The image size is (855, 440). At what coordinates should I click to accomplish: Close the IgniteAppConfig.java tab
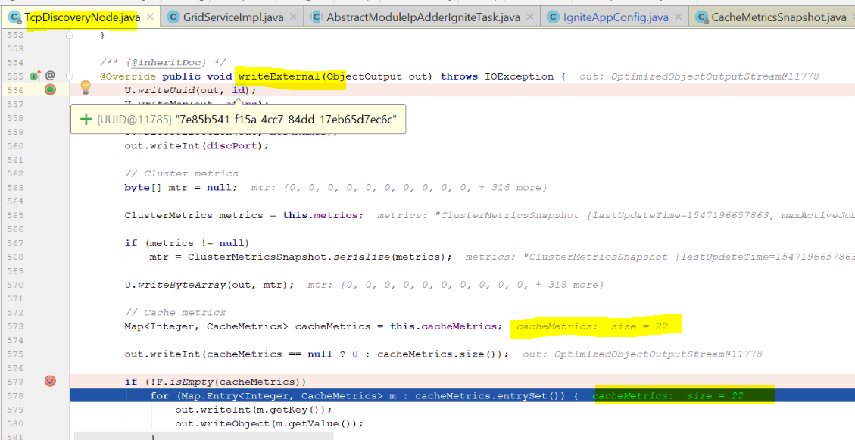tap(679, 17)
